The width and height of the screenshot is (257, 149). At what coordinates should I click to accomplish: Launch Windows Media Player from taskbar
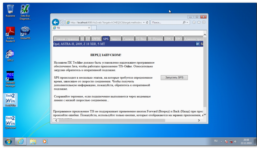click(45, 141)
